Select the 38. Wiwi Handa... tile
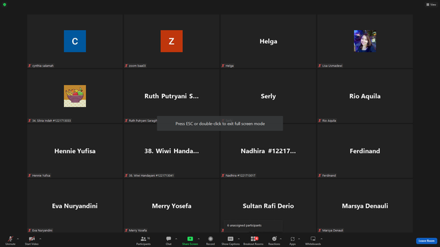This screenshot has height=247, width=440. [x=171, y=151]
